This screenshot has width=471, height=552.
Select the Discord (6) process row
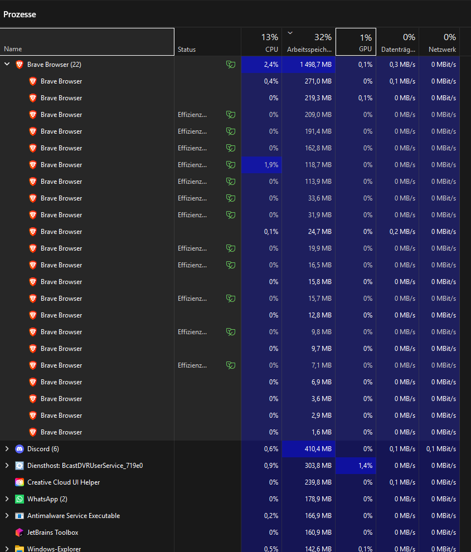pos(230,449)
